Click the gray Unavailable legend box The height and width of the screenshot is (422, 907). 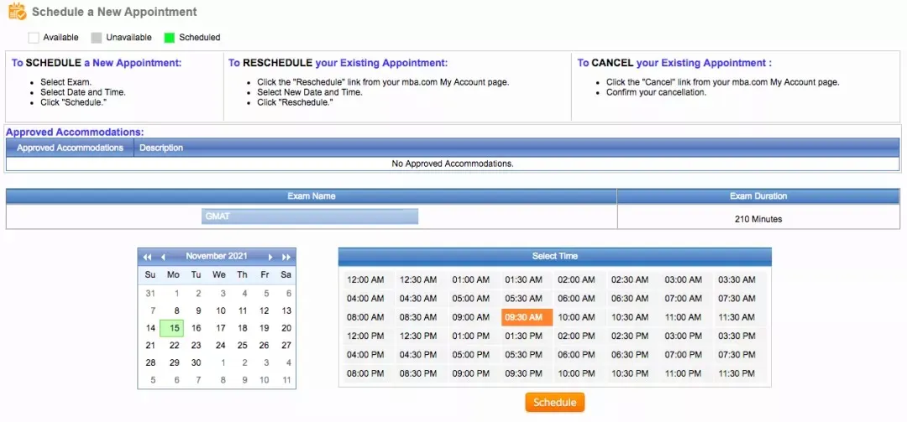[x=96, y=38]
